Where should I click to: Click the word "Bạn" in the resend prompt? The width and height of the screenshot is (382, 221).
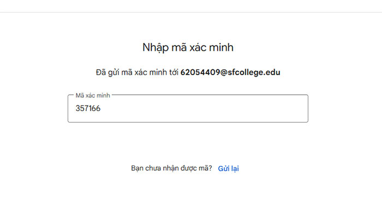pos(138,169)
